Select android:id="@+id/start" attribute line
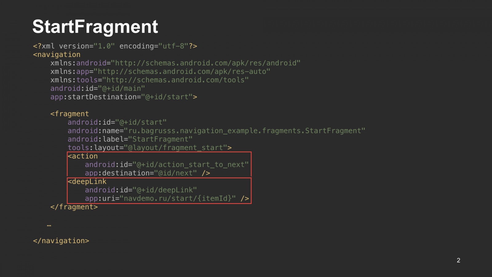The width and height of the screenshot is (492, 277). [x=117, y=122]
